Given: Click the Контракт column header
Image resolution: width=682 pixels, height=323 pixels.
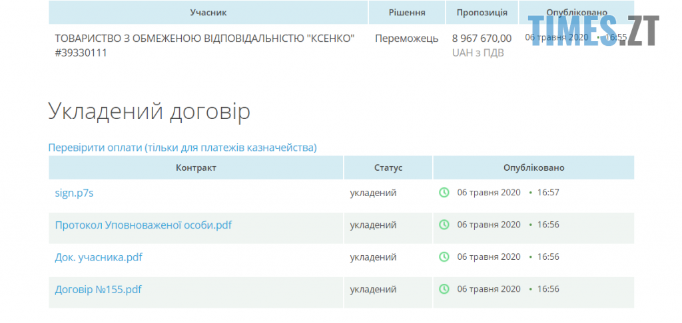Looking at the screenshot, I should 196,167.
